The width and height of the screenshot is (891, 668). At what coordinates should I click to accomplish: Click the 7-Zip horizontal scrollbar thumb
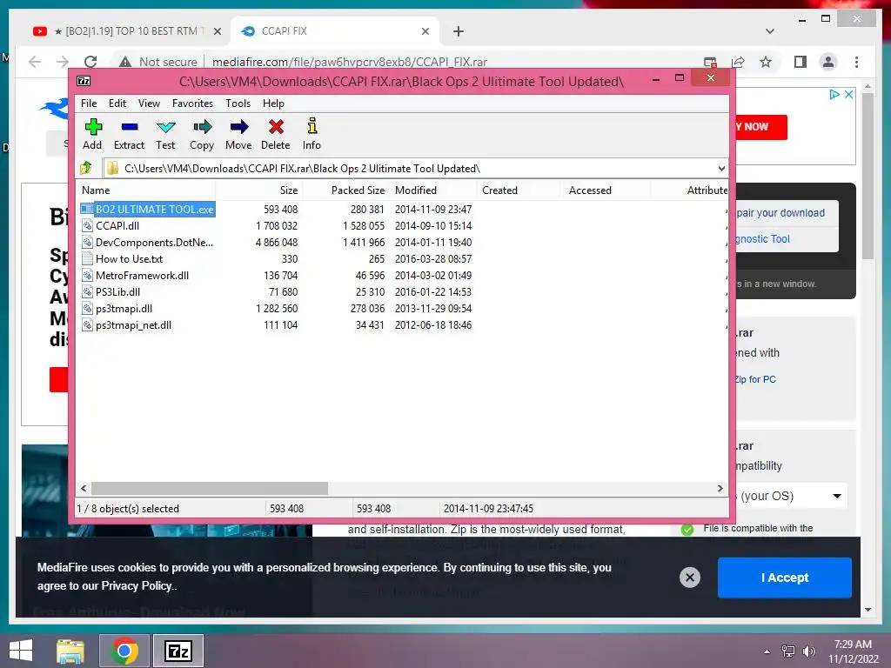point(210,489)
